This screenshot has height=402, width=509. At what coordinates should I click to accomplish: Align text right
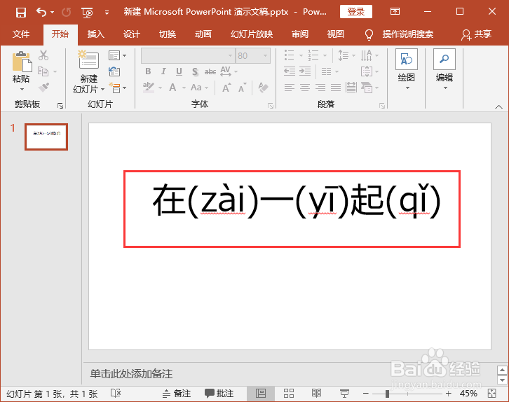pos(320,88)
